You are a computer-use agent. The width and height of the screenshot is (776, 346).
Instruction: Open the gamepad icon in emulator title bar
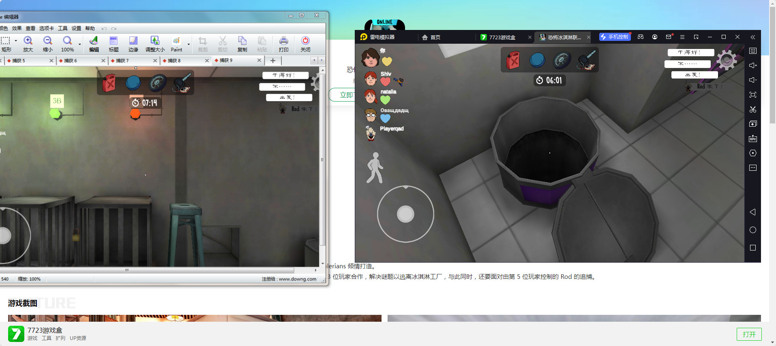coord(641,37)
